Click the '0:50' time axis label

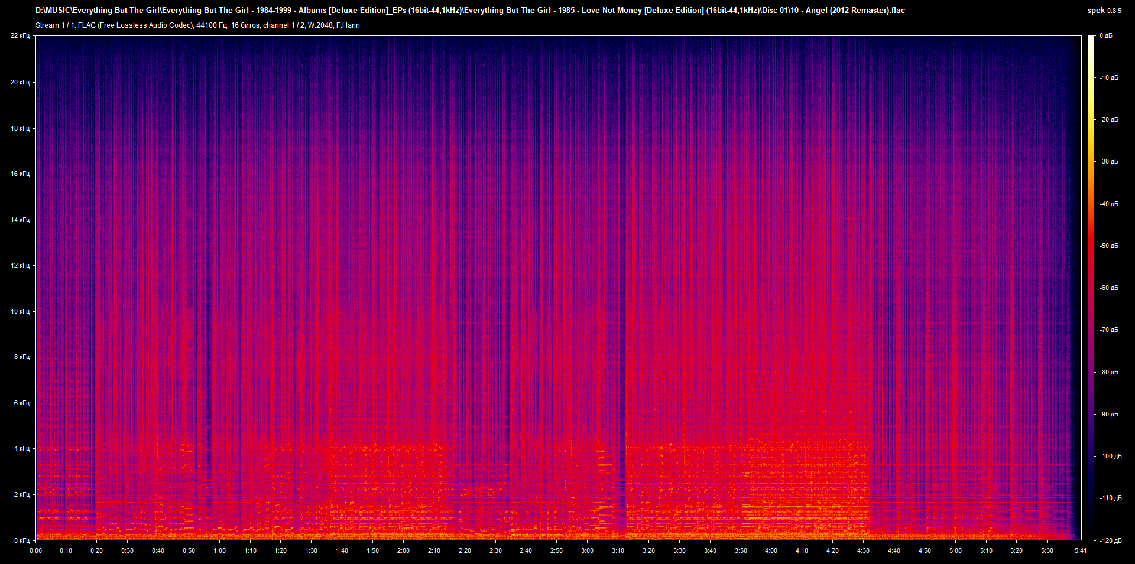189,550
